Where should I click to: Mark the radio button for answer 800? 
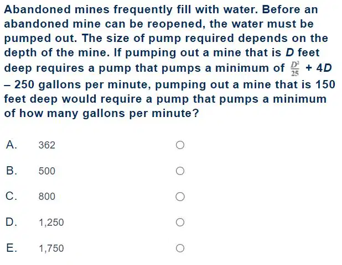180,197
